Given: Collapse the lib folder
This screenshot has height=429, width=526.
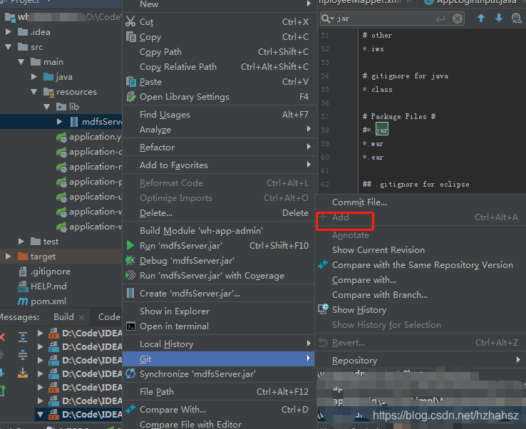Looking at the screenshot, I should [x=46, y=107].
